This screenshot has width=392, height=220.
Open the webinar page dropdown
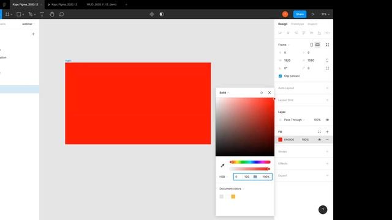(x=29, y=24)
